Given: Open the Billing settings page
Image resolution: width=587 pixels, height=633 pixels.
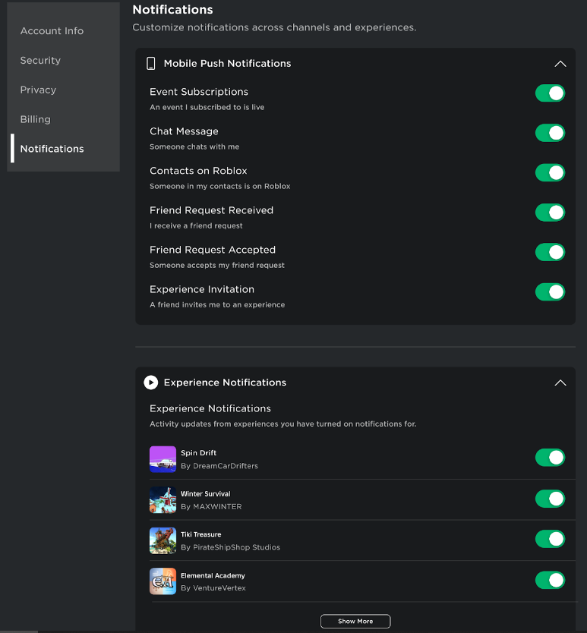Looking at the screenshot, I should point(35,119).
